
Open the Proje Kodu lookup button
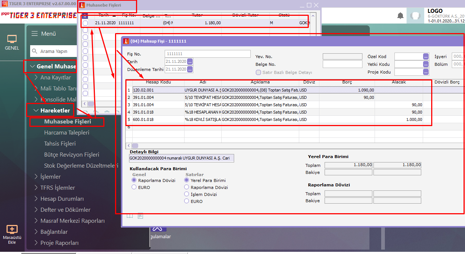[426, 72]
